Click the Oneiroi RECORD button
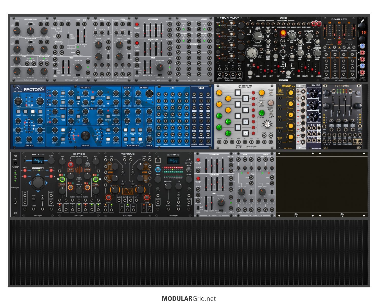This screenshot has width=378, height=304. [x=250, y=73]
